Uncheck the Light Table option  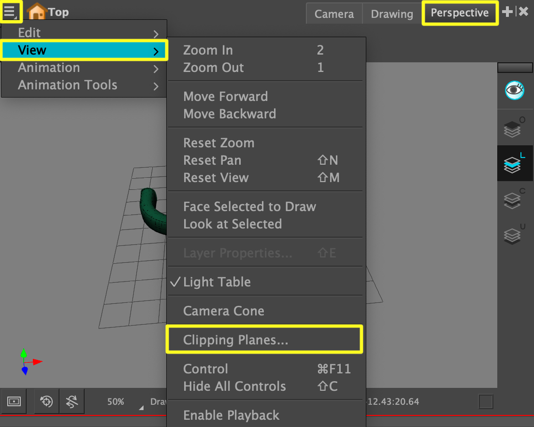(x=216, y=282)
